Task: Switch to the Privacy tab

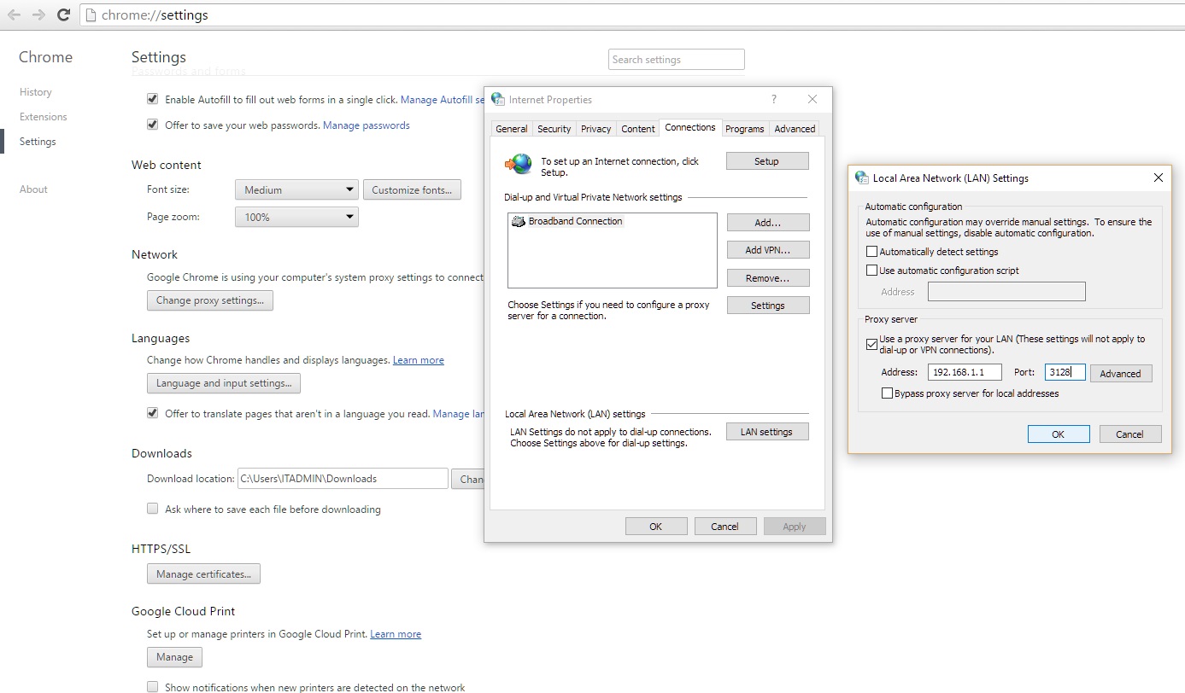Action: point(595,129)
